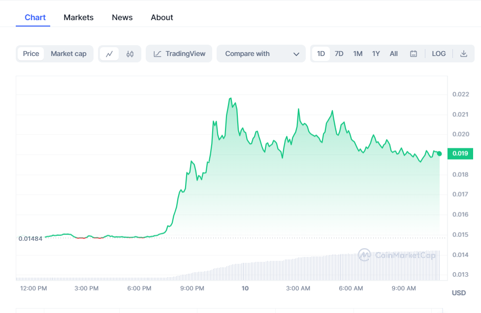This screenshot has height=313, width=481.
Task: Switch to candlestick chart view
Action: (130, 54)
